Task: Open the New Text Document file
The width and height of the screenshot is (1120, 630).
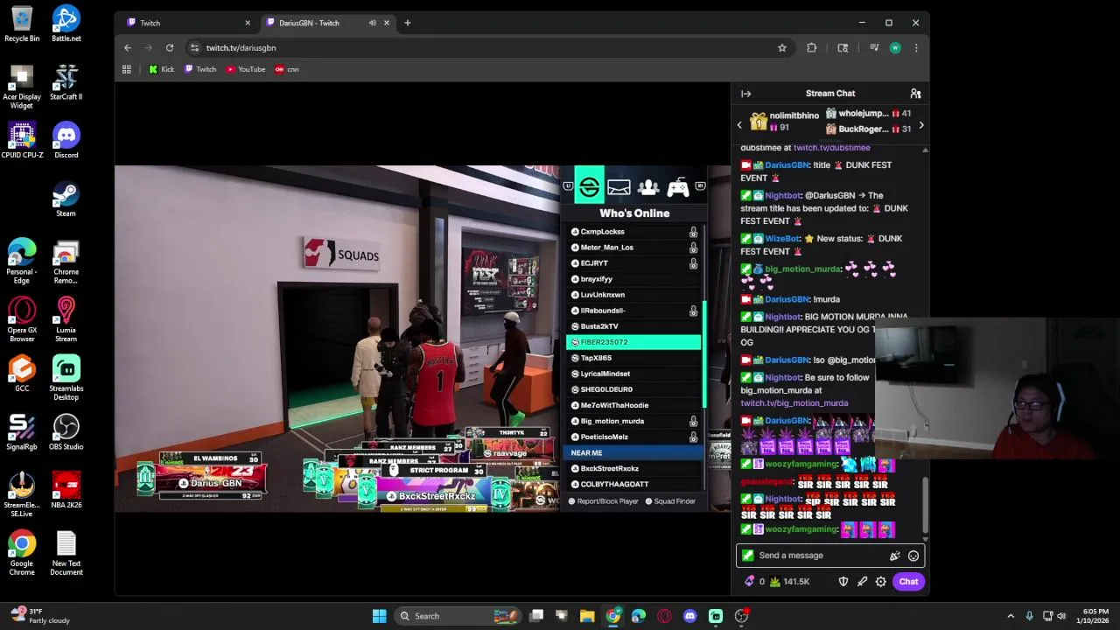Action: 66,553
